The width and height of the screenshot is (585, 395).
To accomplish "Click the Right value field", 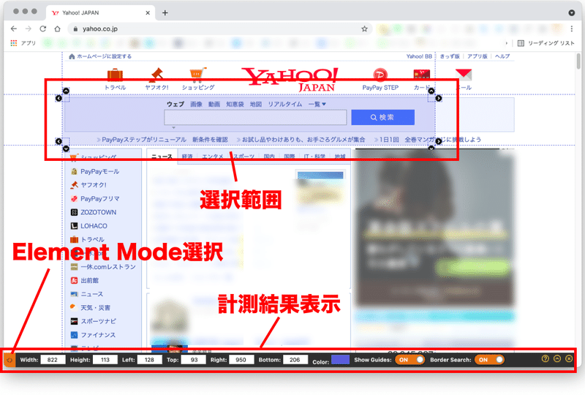I will tap(241, 360).
